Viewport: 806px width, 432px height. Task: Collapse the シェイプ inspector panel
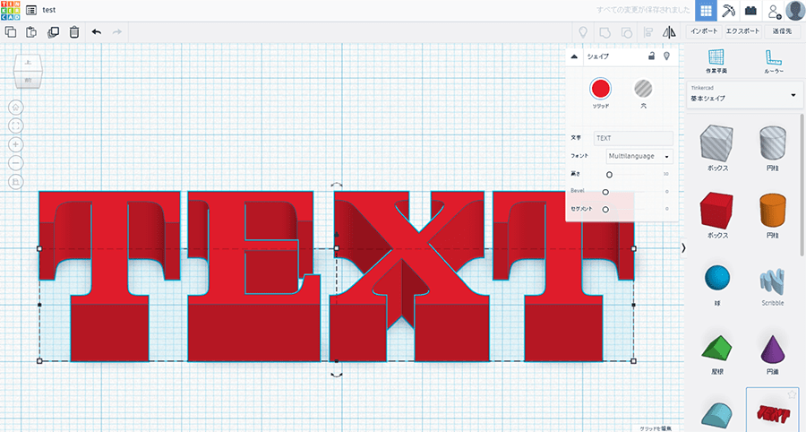click(575, 56)
